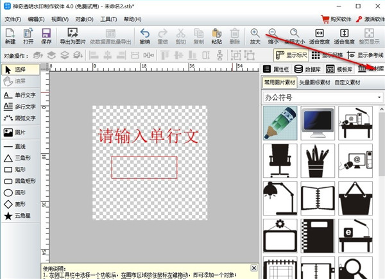
Task: Open the 编辑(E) menu
Action: (x=36, y=19)
